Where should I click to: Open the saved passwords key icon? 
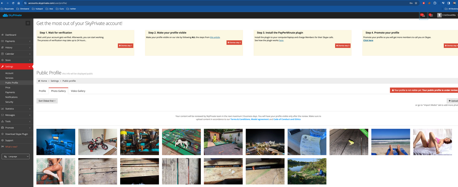(x=411, y=3)
